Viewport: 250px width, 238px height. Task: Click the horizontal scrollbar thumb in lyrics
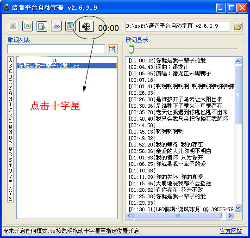pyautogui.click(x=178, y=216)
